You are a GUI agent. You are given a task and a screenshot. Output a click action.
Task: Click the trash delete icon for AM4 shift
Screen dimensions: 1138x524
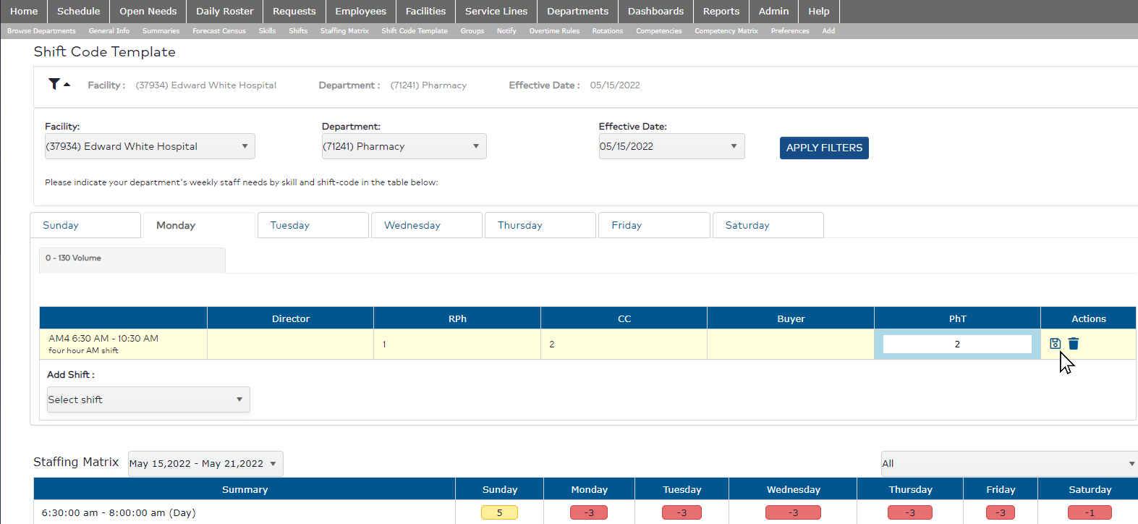[1074, 344]
